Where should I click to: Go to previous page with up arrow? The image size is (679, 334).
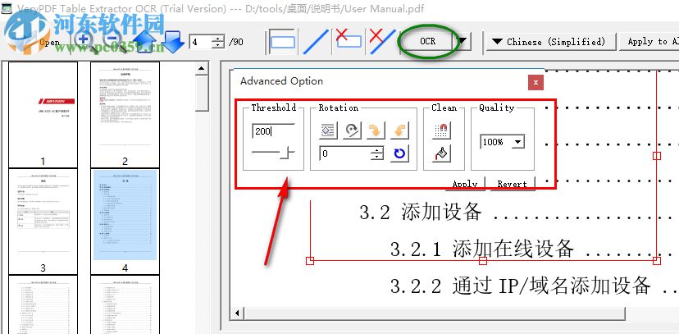pyautogui.click(x=145, y=42)
